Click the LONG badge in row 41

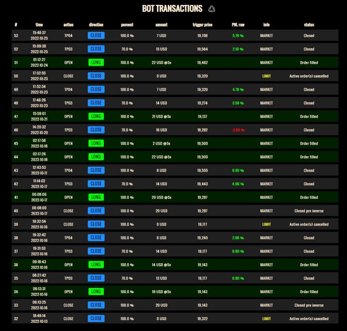click(96, 197)
